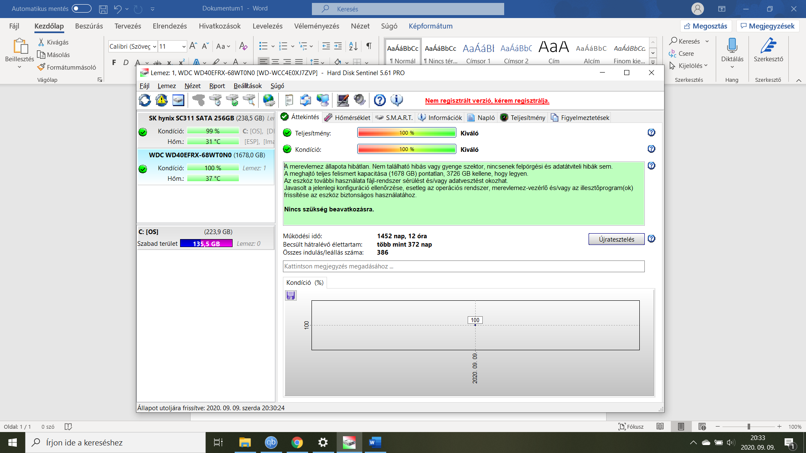The image size is (806, 453).
Task: Click Word's decrease font size icon
Action: click(x=205, y=46)
